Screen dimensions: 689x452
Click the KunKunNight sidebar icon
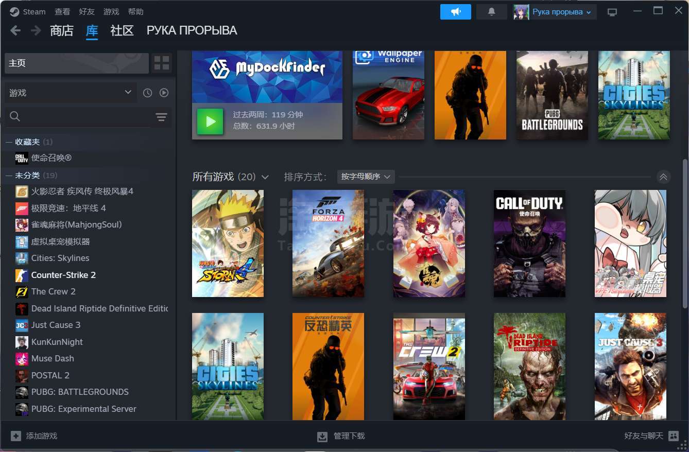click(22, 342)
